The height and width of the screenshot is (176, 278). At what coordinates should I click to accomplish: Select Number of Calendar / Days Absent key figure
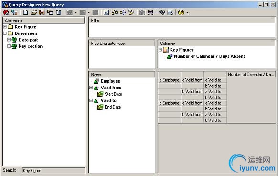(209, 56)
